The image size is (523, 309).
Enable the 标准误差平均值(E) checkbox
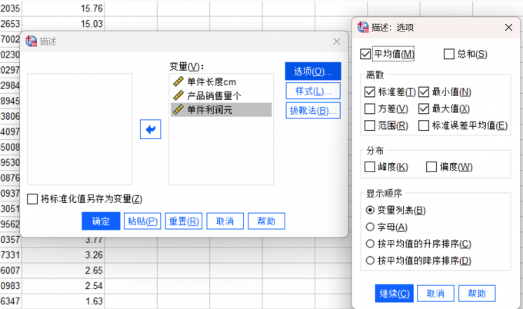tap(424, 125)
